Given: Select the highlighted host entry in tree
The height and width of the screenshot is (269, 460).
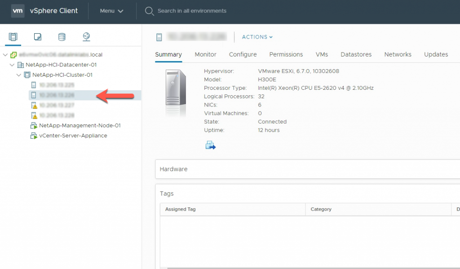Looking at the screenshot, I should point(85,95).
